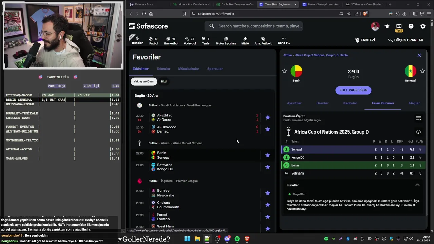434x244 pixels.
Task: Open the Maçlar tab in match panel
Action: click(x=414, y=103)
